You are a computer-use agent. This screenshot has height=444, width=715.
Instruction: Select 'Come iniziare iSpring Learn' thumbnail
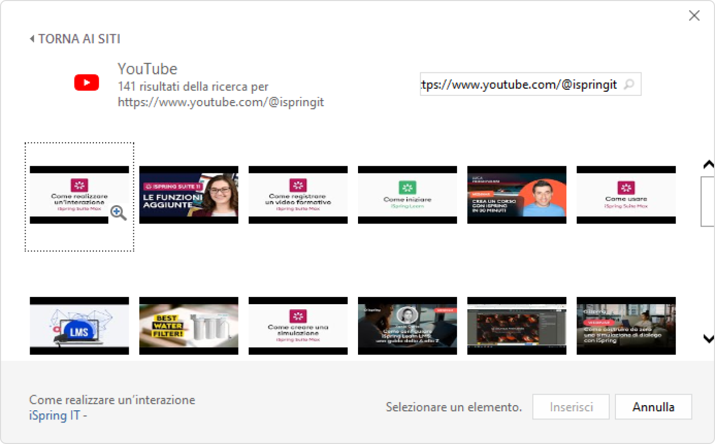[x=407, y=195]
